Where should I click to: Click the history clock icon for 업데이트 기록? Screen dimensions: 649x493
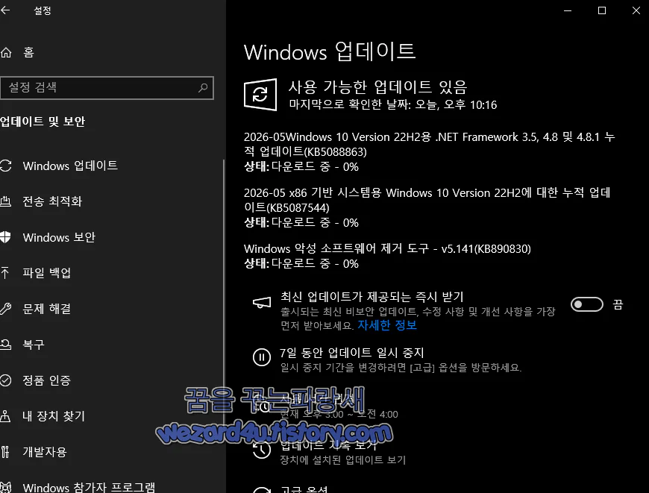[x=262, y=450]
